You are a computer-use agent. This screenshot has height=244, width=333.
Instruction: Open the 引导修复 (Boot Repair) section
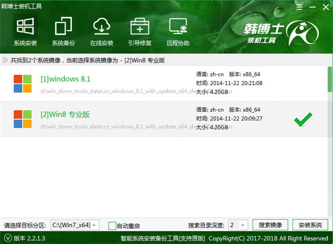point(140,32)
